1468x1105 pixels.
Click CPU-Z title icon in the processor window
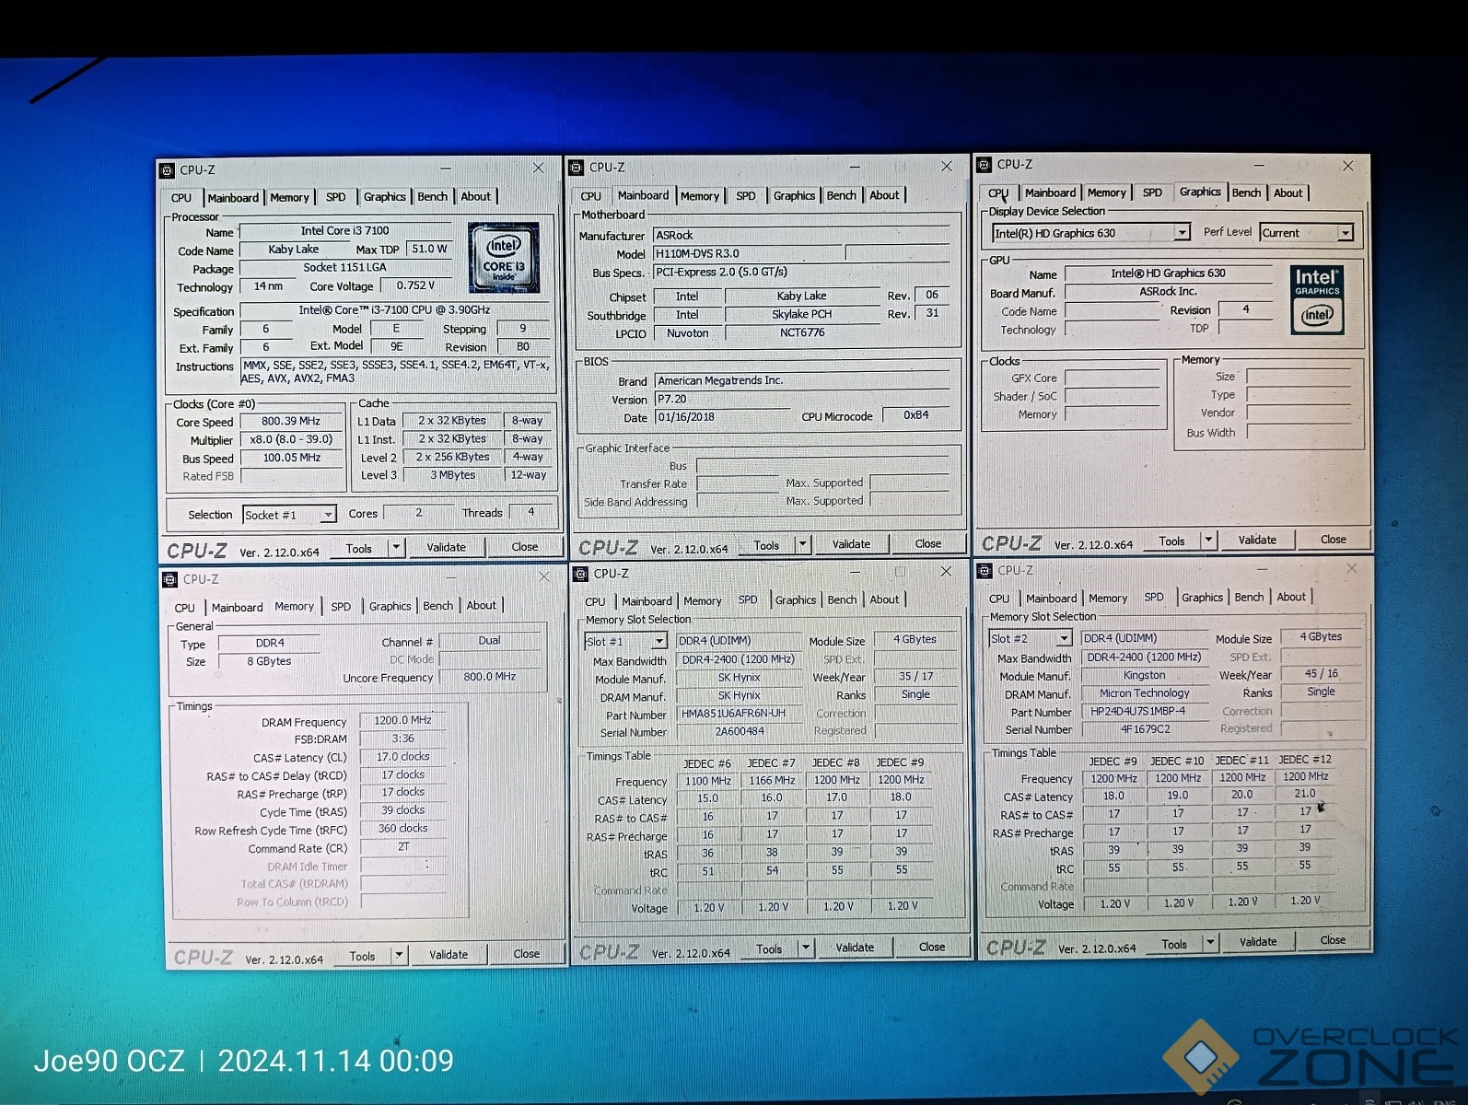tap(168, 170)
